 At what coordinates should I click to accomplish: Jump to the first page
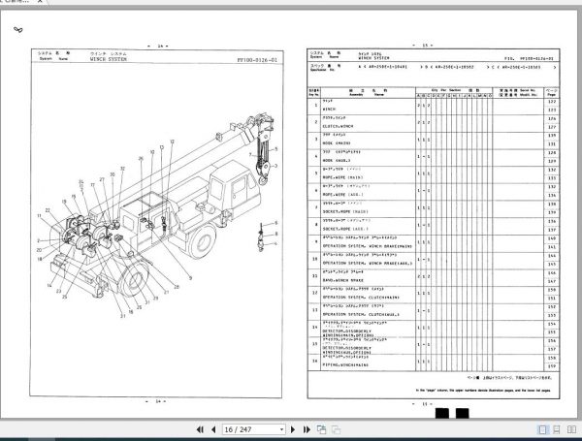click(200, 429)
